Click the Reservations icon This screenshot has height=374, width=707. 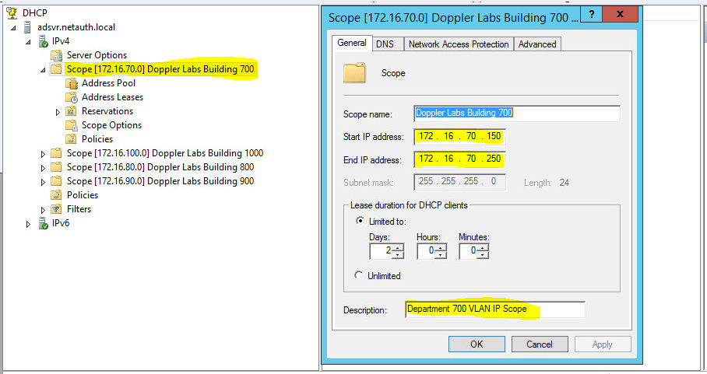[x=71, y=111]
